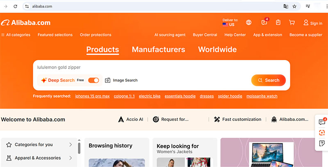
Task: Click the Alibaba.com ship icon
Action: pyautogui.click(x=274, y=119)
